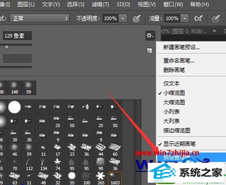Select the brush numbered 44
Viewport: 226px width, 185px height.
[100, 150]
